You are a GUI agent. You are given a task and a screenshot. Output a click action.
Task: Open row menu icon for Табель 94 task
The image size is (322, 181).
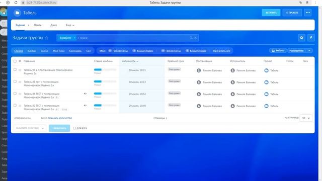pos(20,70)
